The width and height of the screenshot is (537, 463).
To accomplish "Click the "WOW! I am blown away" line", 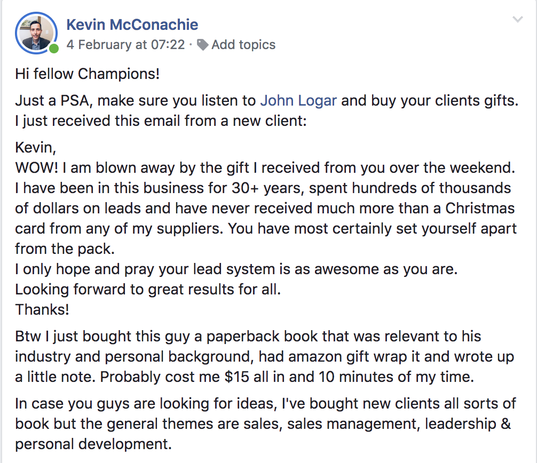I will [264, 167].
